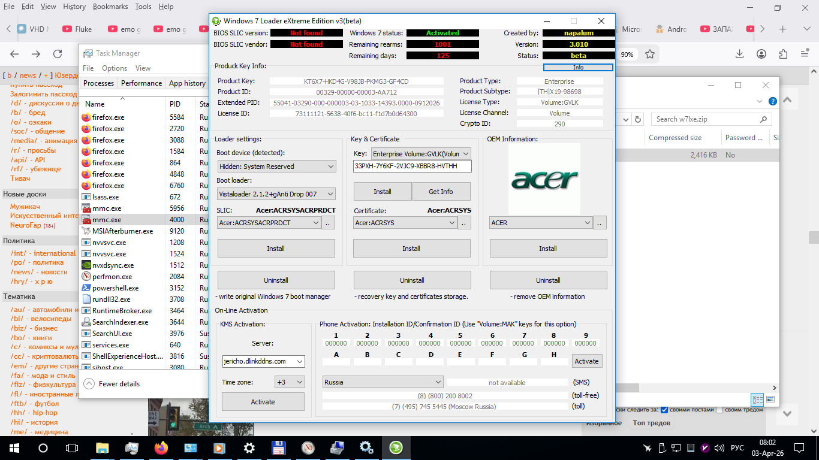Image resolution: width=819 pixels, height=460 pixels.
Task: Open the Firefox downloads panel
Action: coord(740,54)
